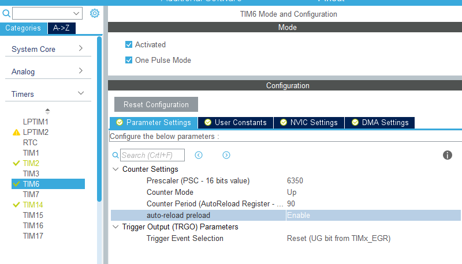Select the highlighted TIM6 entry
This screenshot has height=264, width=462.
[x=48, y=184]
